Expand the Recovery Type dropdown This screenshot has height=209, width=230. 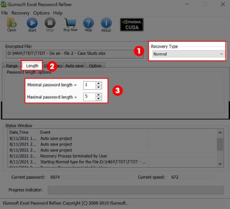[x=221, y=54]
